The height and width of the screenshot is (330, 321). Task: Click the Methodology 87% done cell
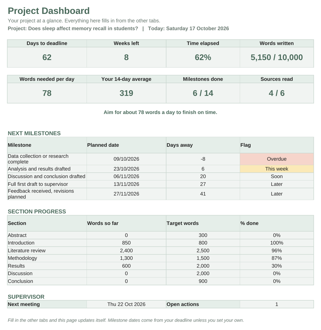[277, 258]
